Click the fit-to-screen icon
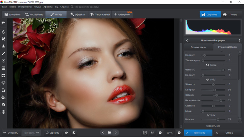 tap(145, 133)
